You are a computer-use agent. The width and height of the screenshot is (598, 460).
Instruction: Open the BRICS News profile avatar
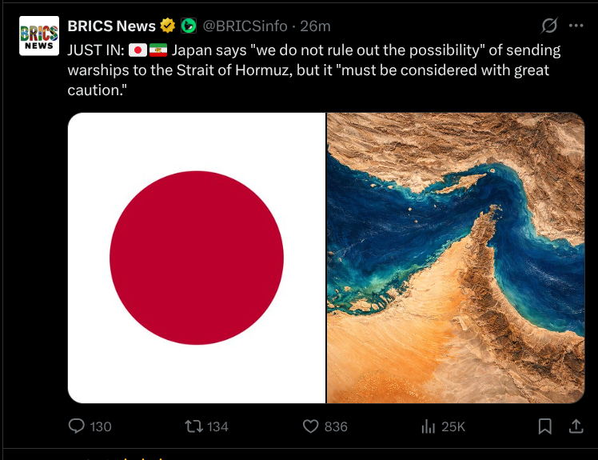pos(39,36)
